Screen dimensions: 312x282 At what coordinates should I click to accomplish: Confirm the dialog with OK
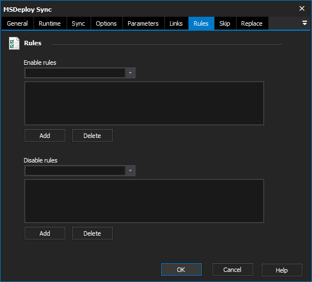[181, 270]
